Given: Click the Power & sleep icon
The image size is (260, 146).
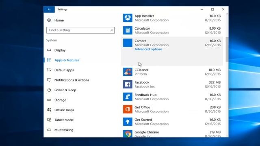Looking at the screenshot, I should 49,90.
